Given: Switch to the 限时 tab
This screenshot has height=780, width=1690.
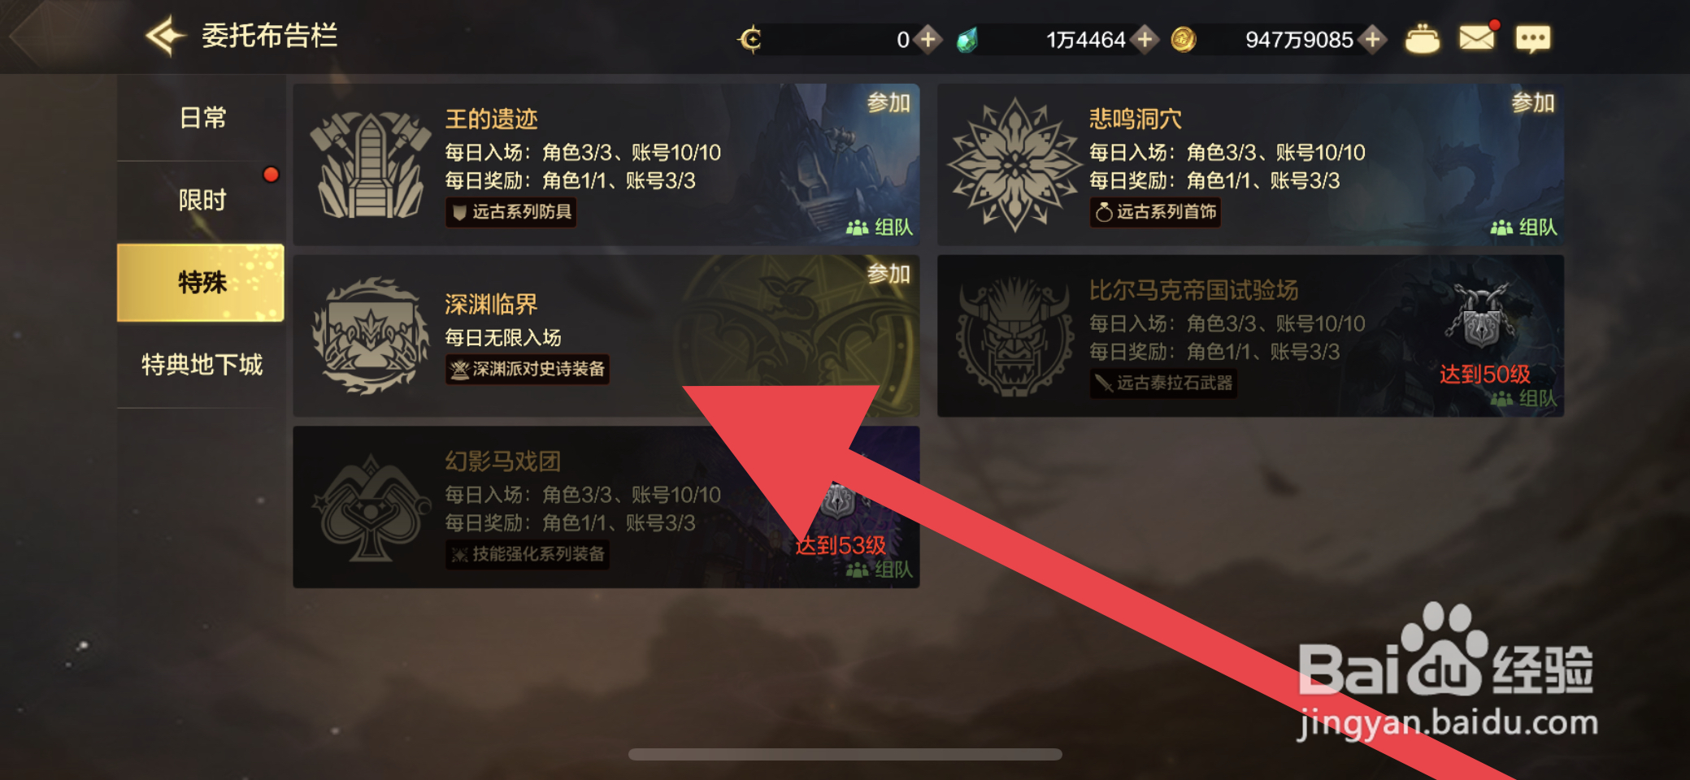Looking at the screenshot, I should pyautogui.click(x=202, y=200).
